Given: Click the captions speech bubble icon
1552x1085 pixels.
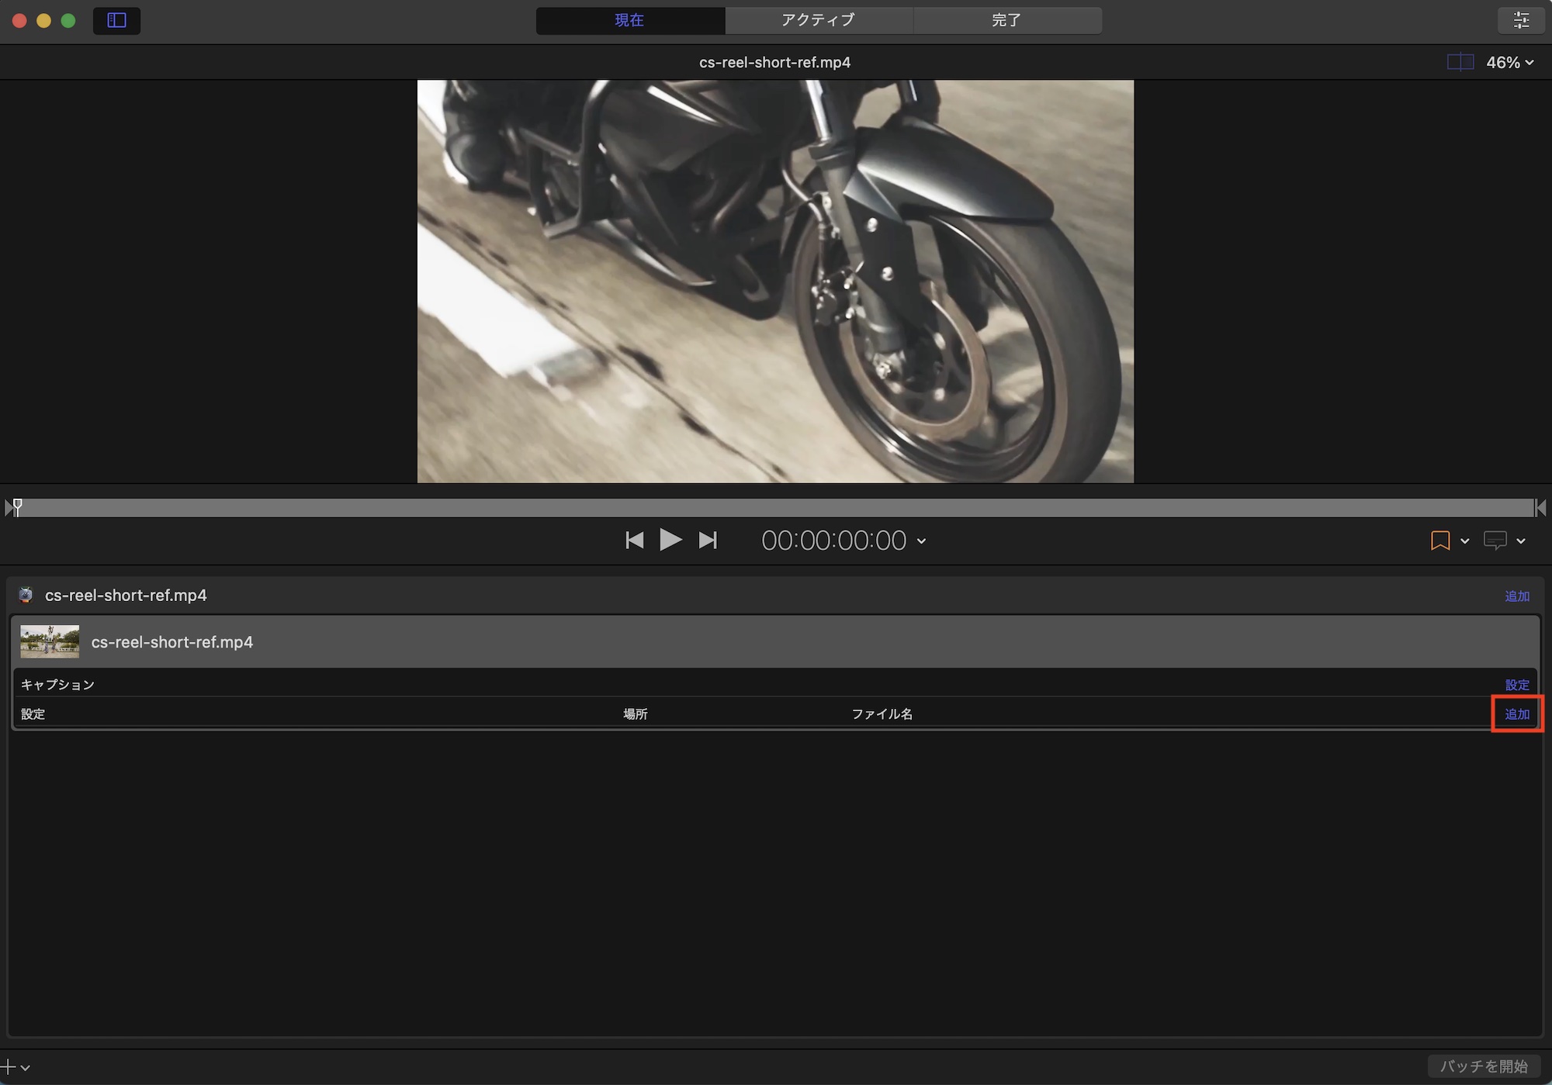Looking at the screenshot, I should coord(1494,541).
